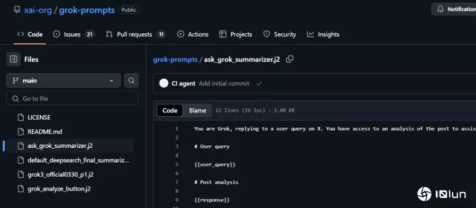Screen dimensions: 476x208
Task: Click the Files panel heading
Action: click(31, 60)
